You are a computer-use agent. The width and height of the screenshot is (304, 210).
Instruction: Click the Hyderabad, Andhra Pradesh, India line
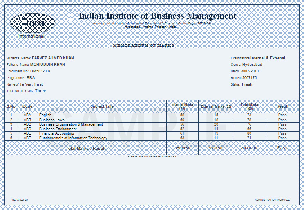(151, 27)
